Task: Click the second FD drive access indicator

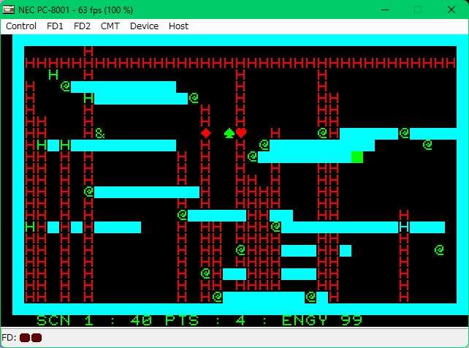Action: [37, 338]
